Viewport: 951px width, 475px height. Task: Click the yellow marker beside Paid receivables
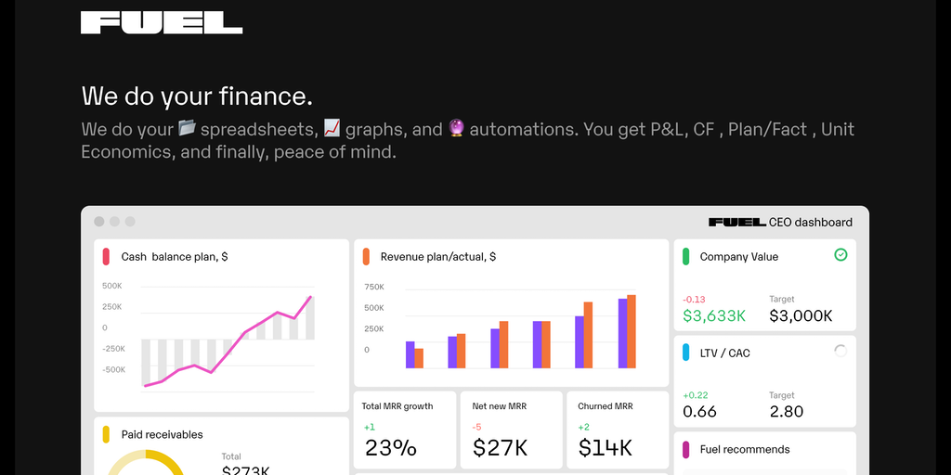point(107,434)
